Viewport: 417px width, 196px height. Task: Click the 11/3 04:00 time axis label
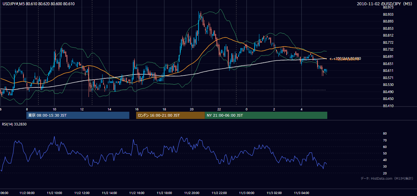pos(302,193)
